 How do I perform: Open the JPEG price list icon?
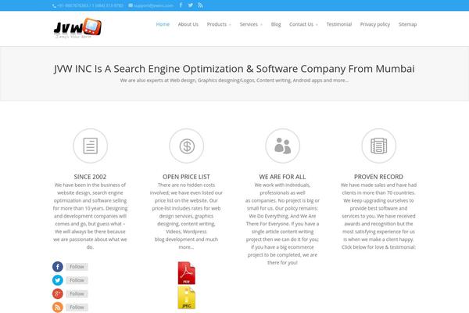(186, 297)
